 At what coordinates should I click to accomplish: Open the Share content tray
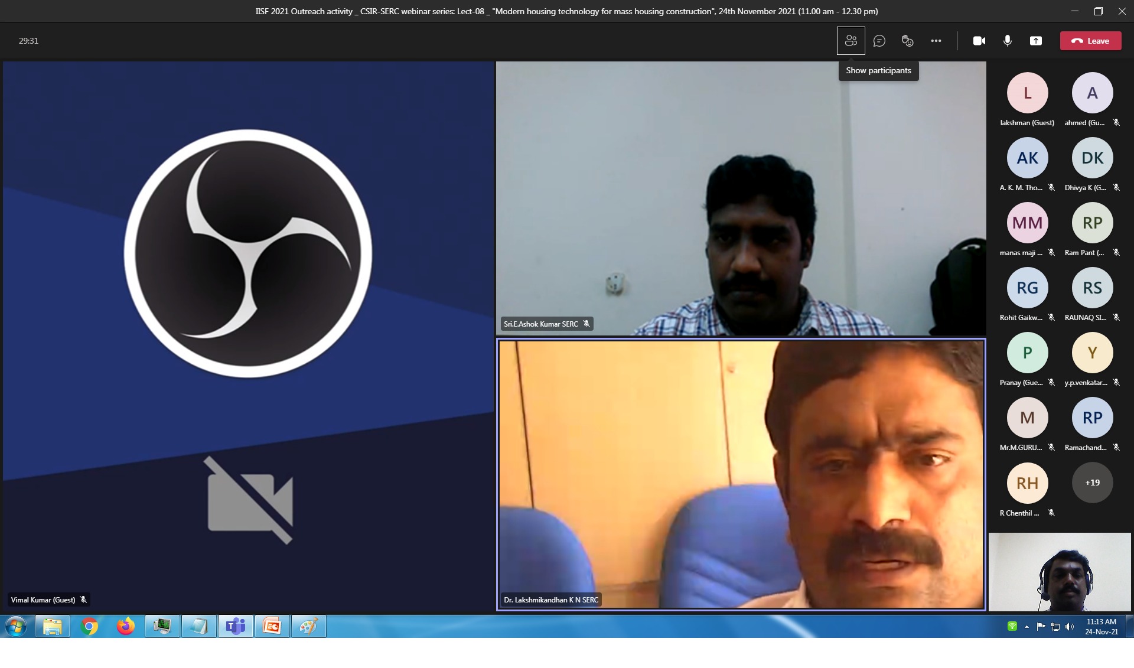[1035, 41]
